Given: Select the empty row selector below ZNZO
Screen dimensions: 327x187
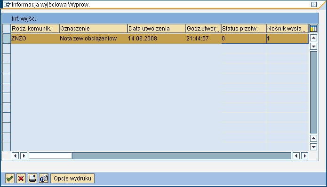Looking at the screenshot, I should (7, 48).
